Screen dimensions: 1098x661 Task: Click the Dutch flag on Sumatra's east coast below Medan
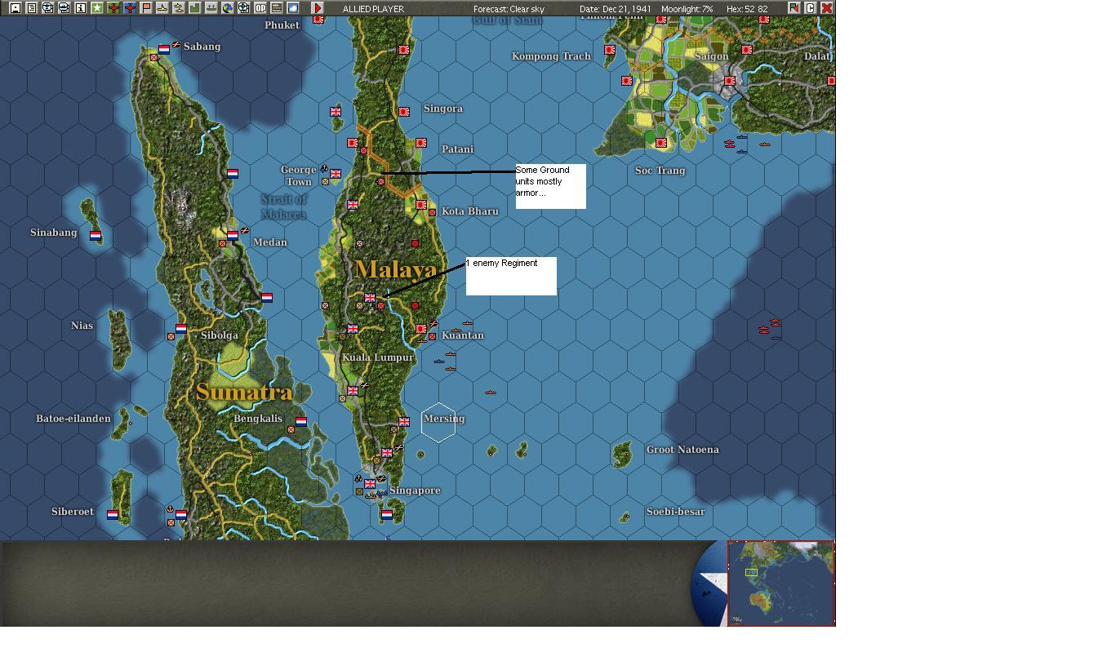pyautogui.click(x=267, y=298)
